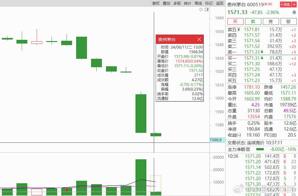Image resolution: width=298 pixels, height=196 pixels.
Task: Click the 主力净额 value -8.00亿
Action: [277, 149]
